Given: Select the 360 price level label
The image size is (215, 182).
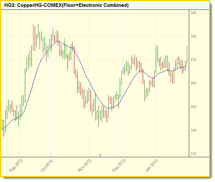Looking at the screenshot, I should coord(193,83).
